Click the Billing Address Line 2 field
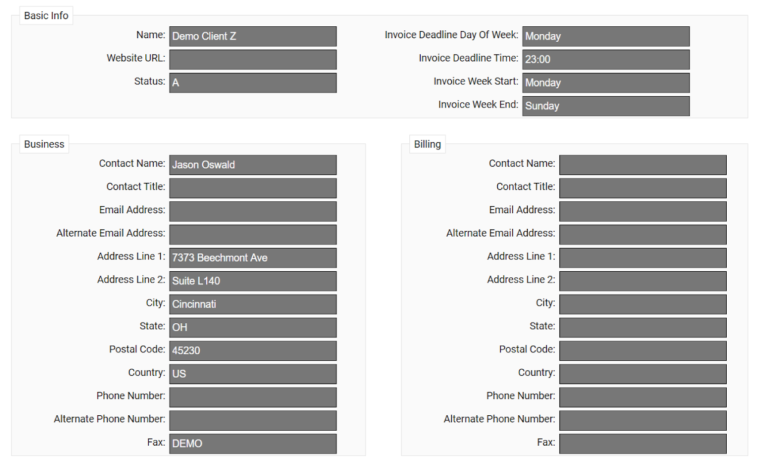The height and width of the screenshot is (457, 765). pyautogui.click(x=643, y=281)
